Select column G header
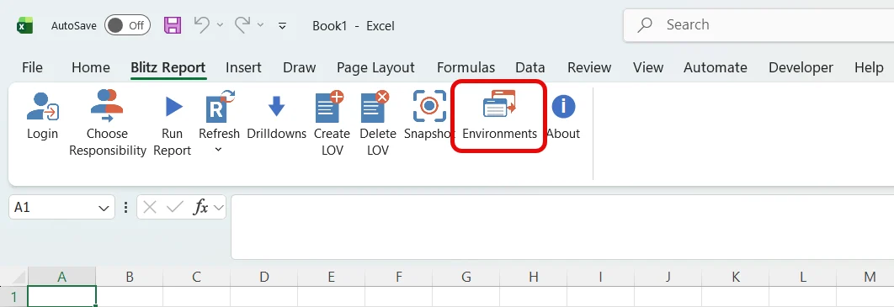This screenshot has height=307, width=894. 466,277
